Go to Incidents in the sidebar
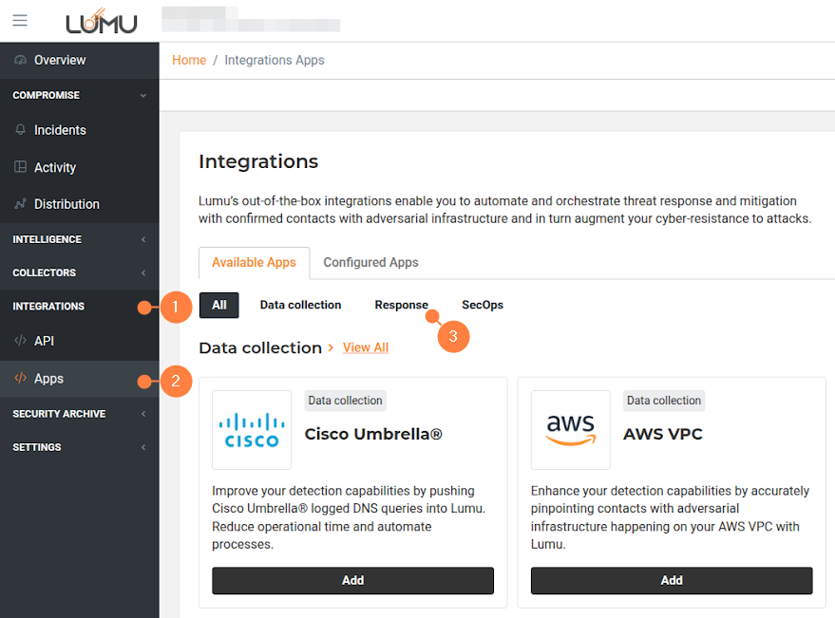The width and height of the screenshot is (835, 618). pyautogui.click(x=60, y=130)
